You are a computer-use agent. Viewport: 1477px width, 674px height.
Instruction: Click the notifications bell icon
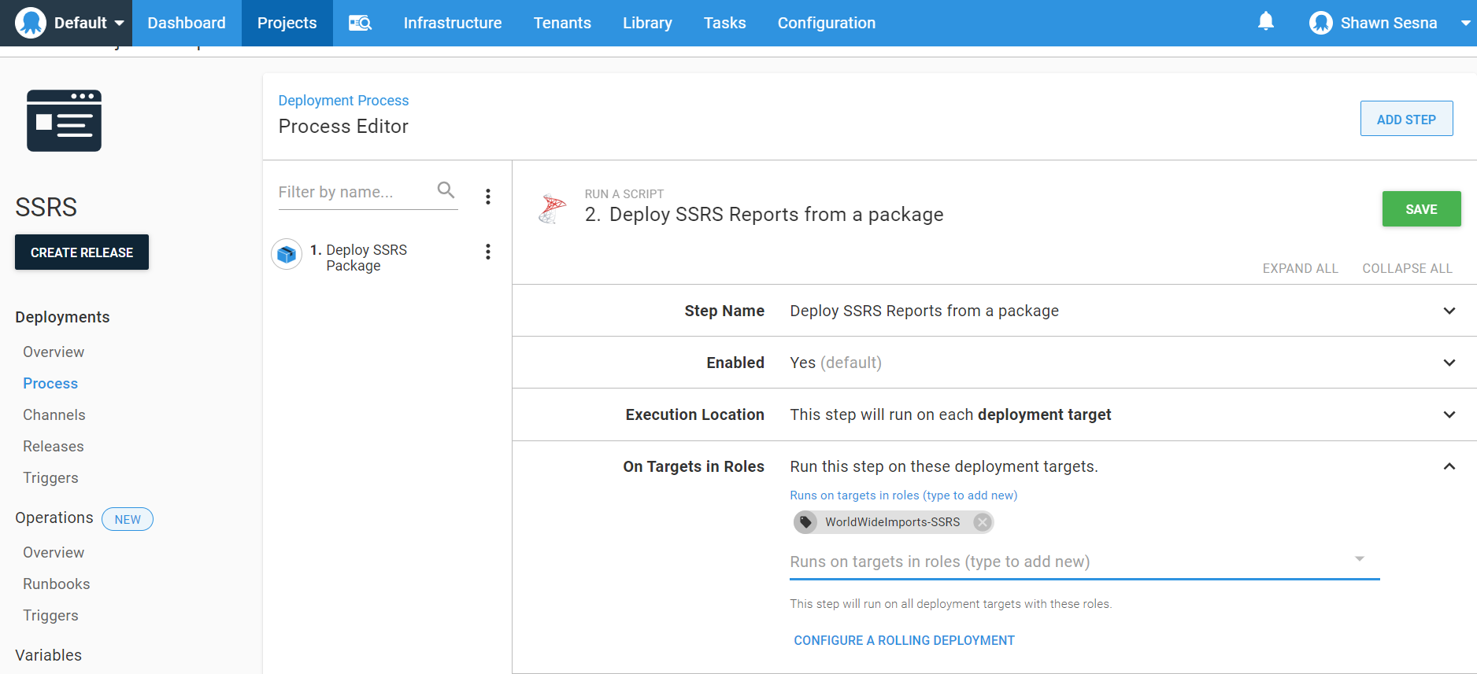tap(1265, 22)
